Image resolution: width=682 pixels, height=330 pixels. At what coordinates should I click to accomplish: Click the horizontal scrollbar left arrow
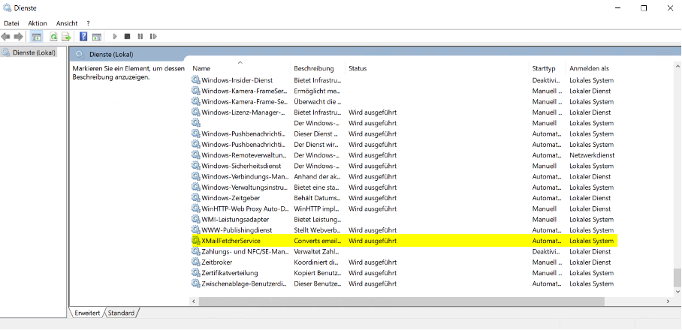coord(194,301)
